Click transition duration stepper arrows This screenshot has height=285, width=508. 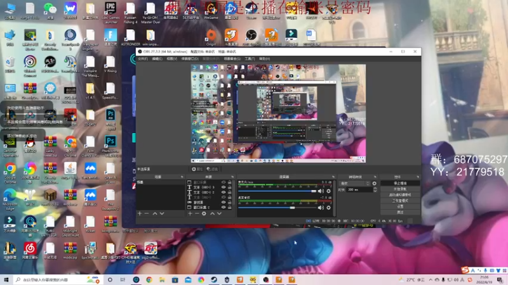point(375,189)
